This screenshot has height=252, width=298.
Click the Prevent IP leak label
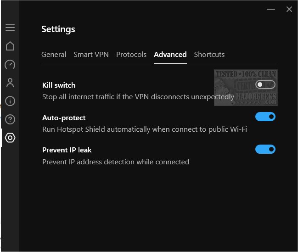pos(67,150)
